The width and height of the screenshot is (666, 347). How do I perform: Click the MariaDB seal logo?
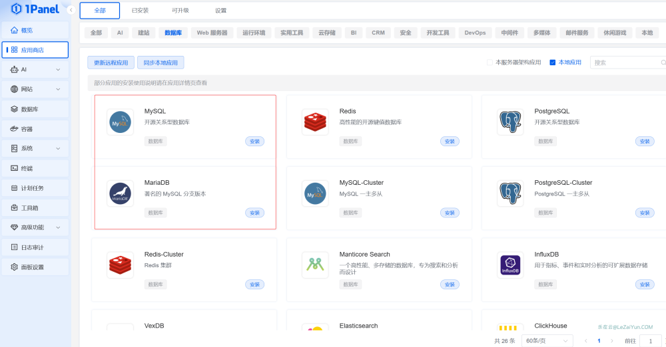(120, 193)
